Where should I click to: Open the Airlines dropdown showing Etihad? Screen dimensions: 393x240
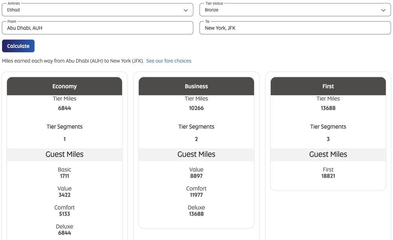tap(94, 10)
